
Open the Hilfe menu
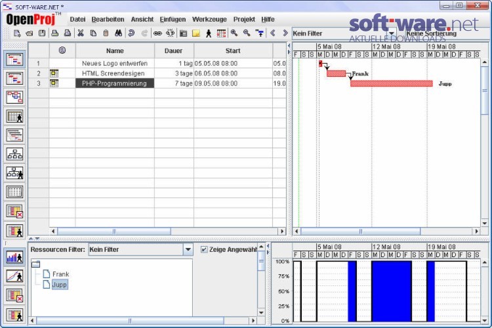(x=268, y=20)
